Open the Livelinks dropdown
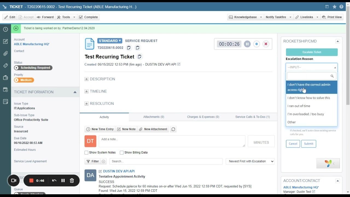Viewport: 350px width, 197px height. point(307,17)
